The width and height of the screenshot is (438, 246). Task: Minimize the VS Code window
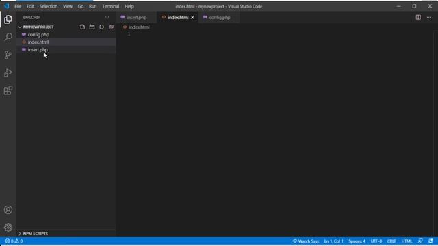[x=398, y=6]
